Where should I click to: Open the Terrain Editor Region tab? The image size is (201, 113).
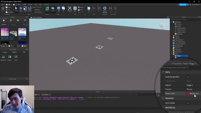coord(14,52)
